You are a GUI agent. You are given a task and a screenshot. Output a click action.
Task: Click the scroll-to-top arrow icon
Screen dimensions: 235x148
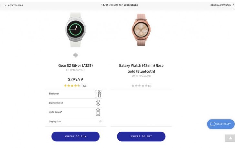click(230, 138)
